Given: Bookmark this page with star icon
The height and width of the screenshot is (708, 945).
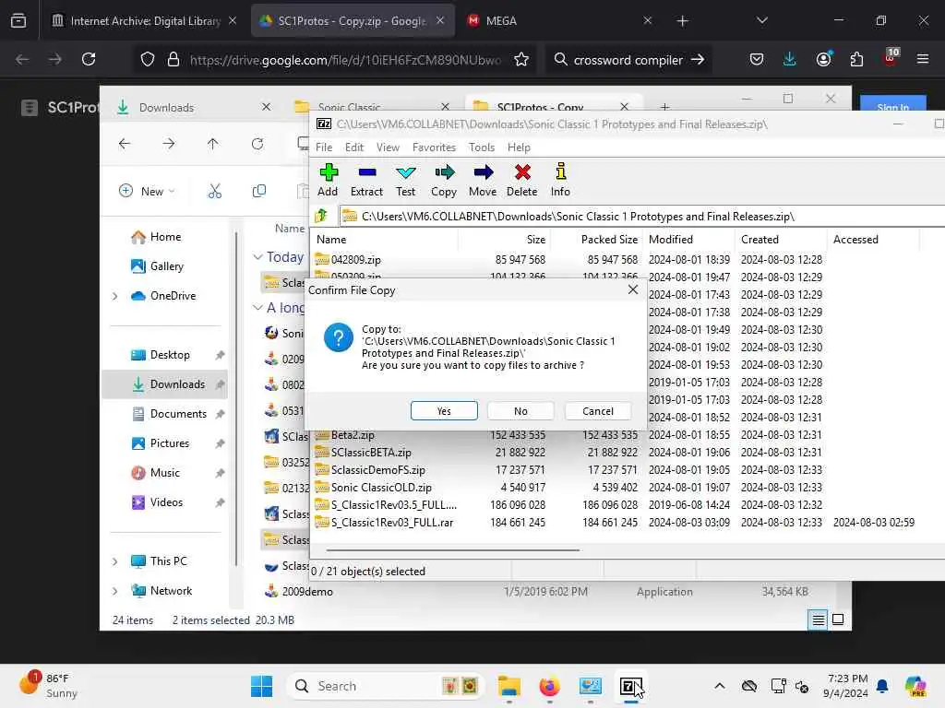Looking at the screenshot, I should point(521,59).
